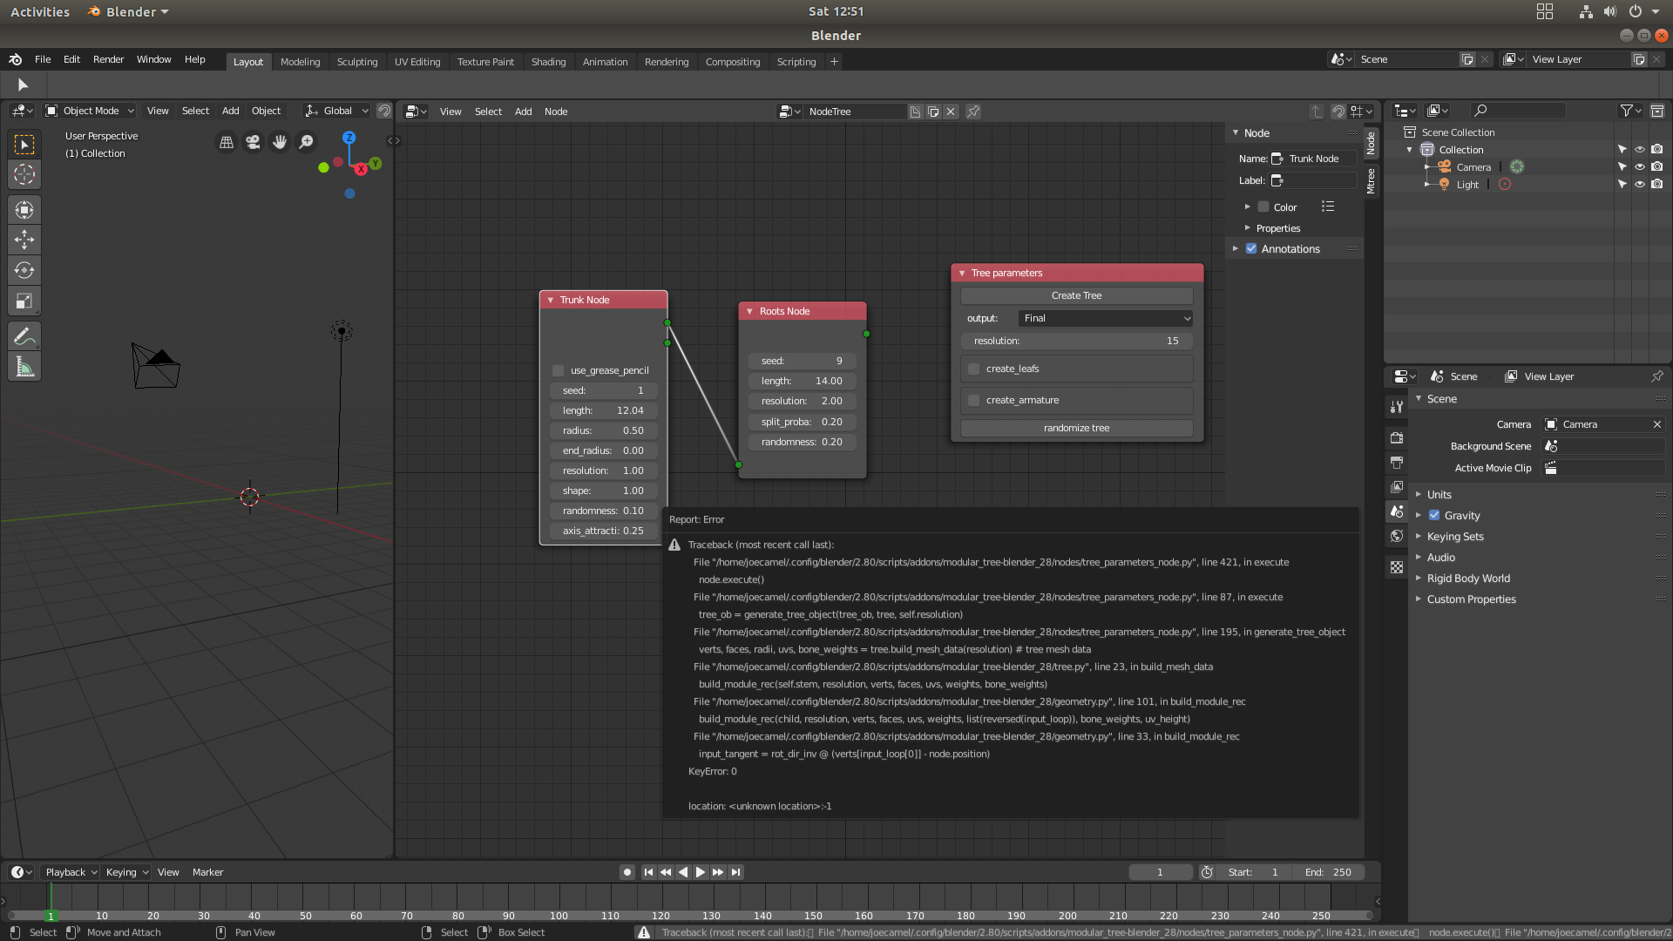Collapse the Collection in the Outliner
This screenshot has height=941, width=1673.
click(x=1408, y=149)
